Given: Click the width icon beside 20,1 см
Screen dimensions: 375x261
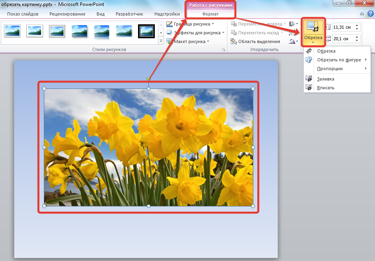Looking at the screenshot, I should point(329,38).
